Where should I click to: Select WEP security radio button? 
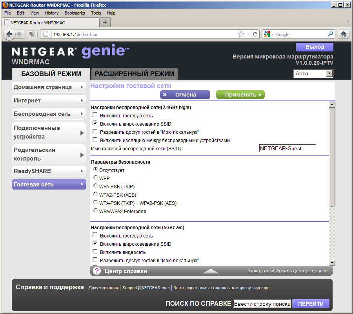pos(95,177)
